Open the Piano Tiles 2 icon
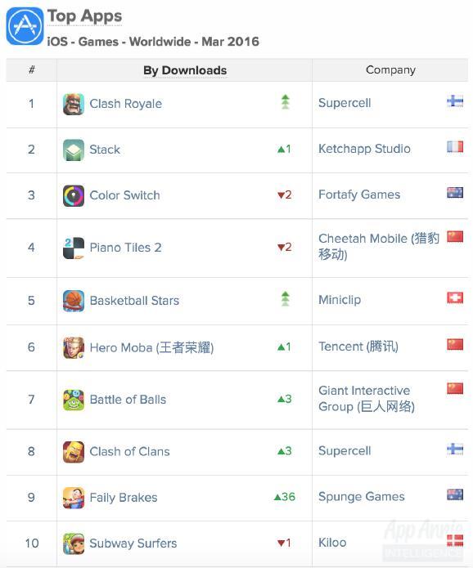 pyautogui.click(x=74, y=248)
